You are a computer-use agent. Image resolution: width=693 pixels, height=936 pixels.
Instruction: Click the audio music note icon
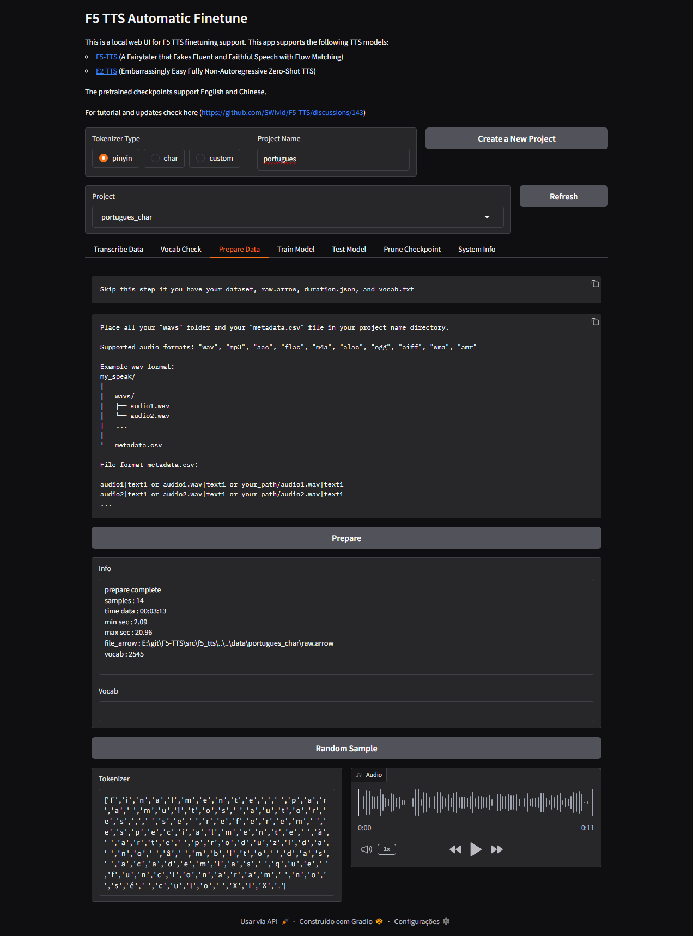359,775
